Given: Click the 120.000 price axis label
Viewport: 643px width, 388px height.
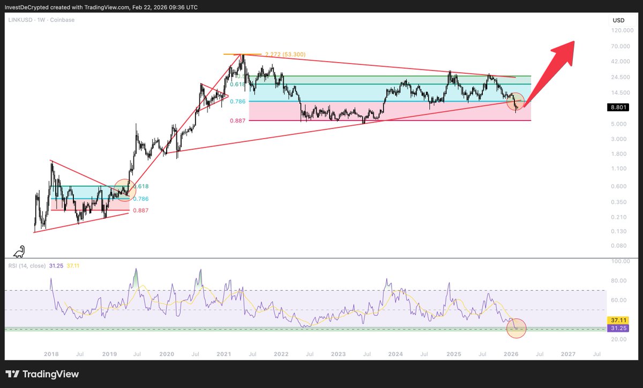Looking at the screenshot, I should (x=623, y=31).
